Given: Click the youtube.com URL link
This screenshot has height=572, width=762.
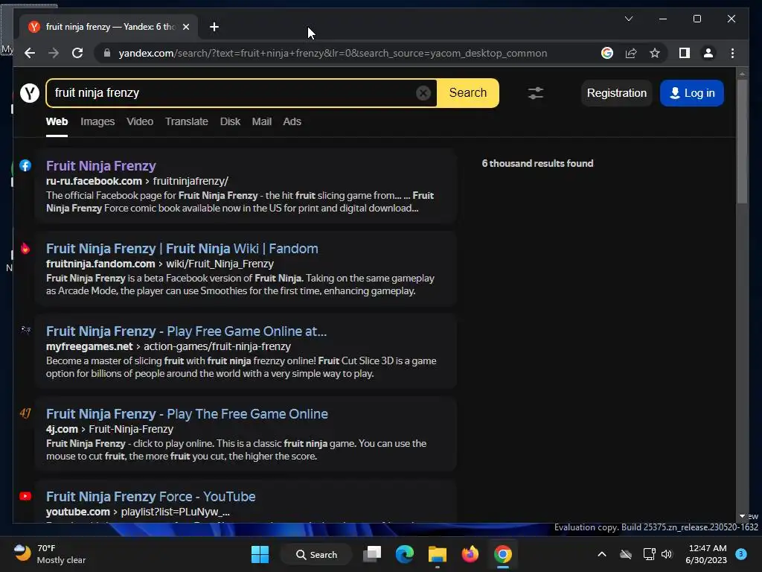Looking at the screenshot, I should tap(77, 512).
